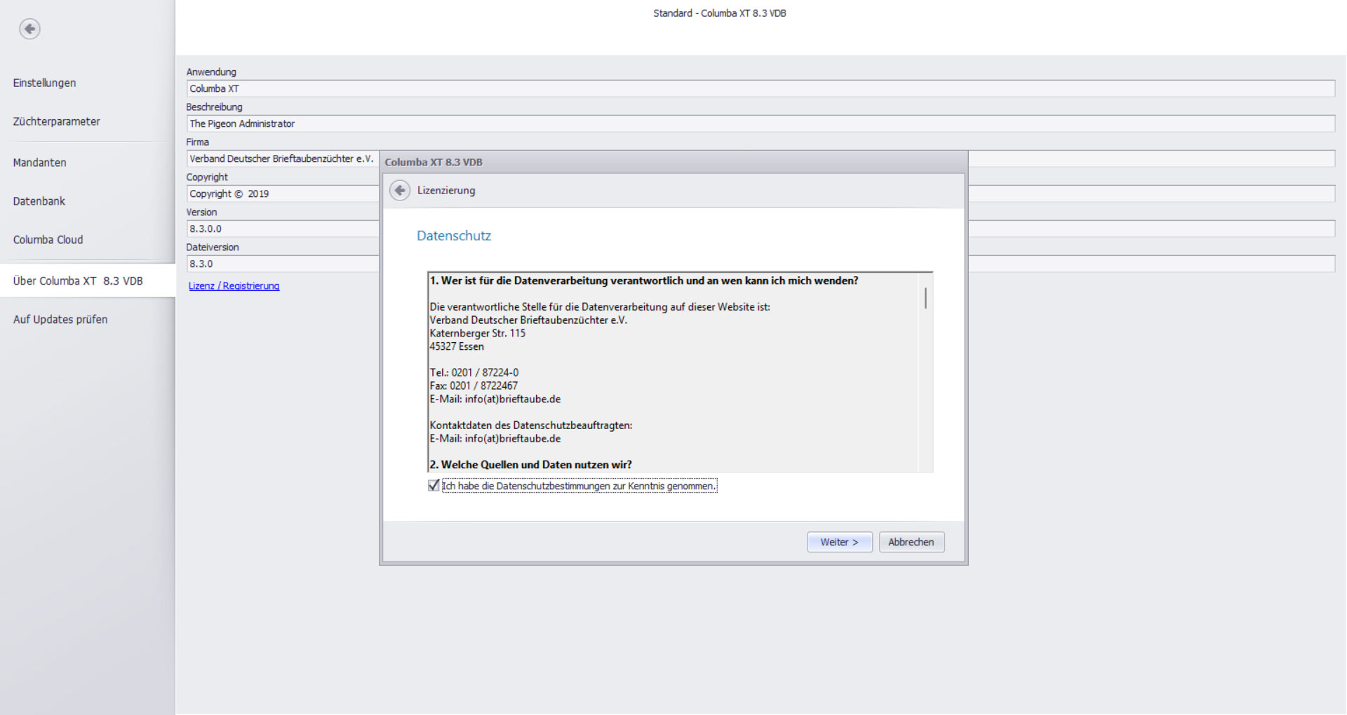The height and width of the screenshot is (715, 1347).
Task: Cancel the dialog with Abbrechen
Action: (x=911, y=542)
